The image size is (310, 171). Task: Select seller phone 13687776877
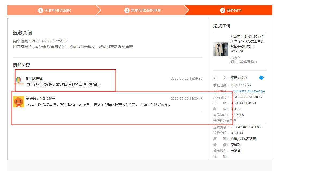(x=241, y=85)
